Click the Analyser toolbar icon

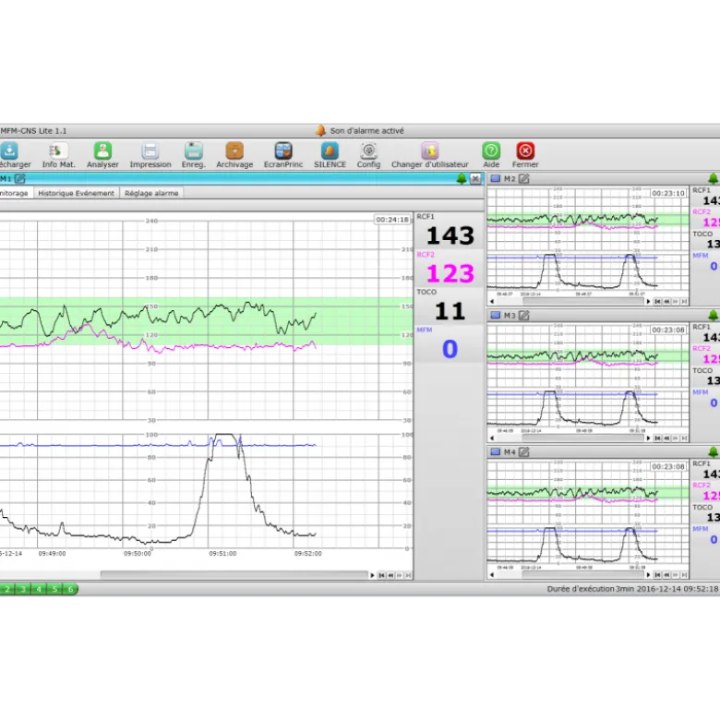tap(102, 150)
